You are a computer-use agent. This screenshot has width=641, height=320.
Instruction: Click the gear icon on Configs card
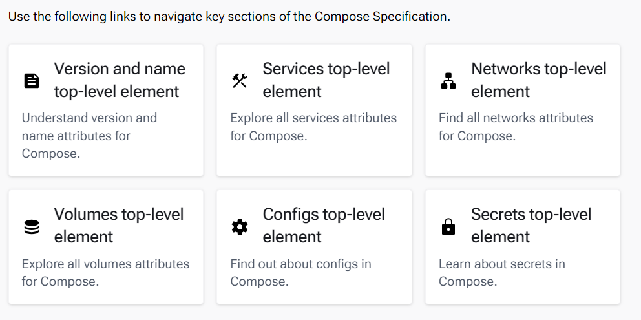point(240,226)
